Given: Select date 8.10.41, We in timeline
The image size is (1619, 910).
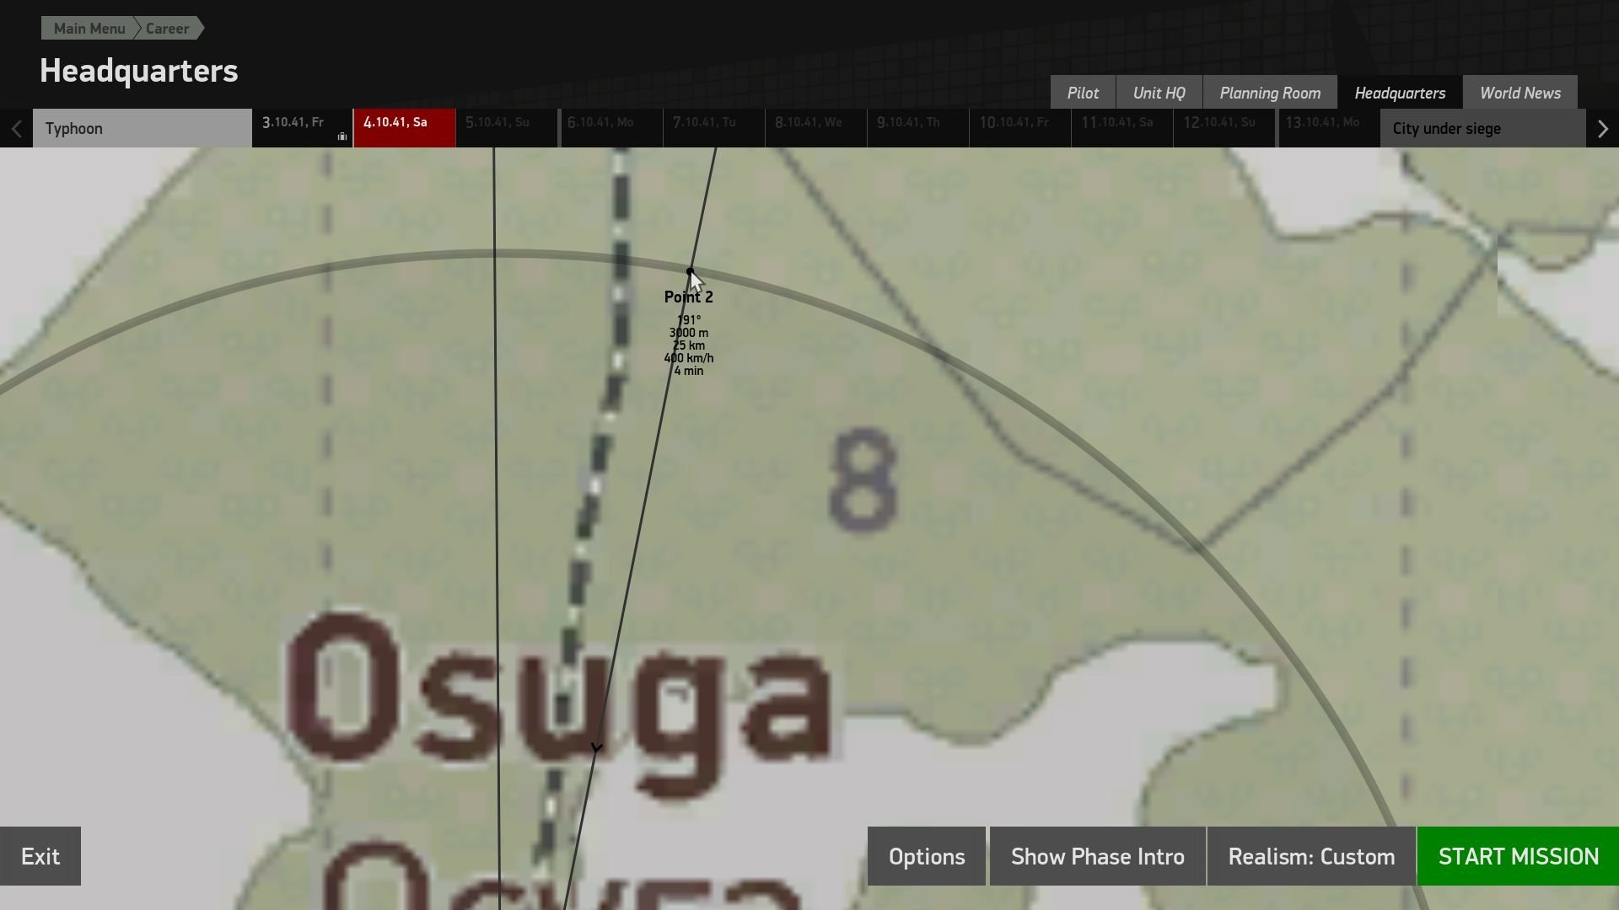Looking at the screenshot, I should [x=816, y=128].
